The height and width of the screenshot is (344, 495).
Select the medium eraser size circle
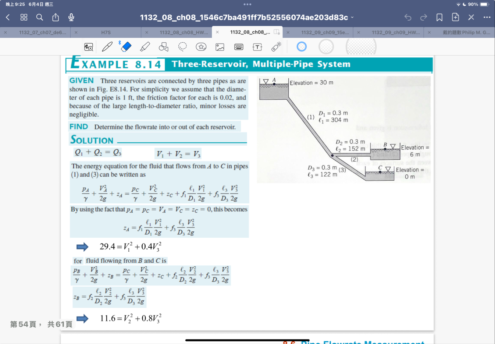(326, 47)
